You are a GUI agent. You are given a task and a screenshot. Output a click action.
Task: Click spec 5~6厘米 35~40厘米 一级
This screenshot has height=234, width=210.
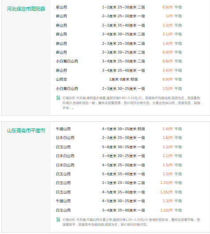pyautogui.click(x=123, y=174)
